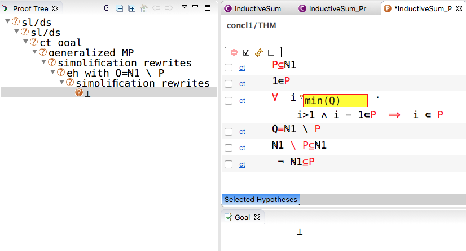Click the Expand All icon in Proof Tree
This screenshot has width=466, height=251.
[131, 9]
